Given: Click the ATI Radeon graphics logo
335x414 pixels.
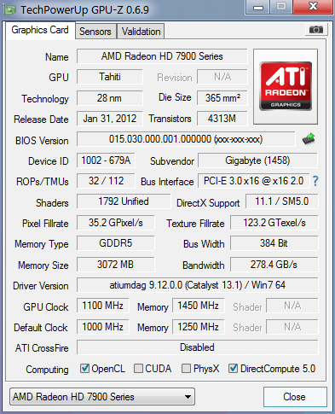Looking at the screenshot, I should [x=286, y=86].
